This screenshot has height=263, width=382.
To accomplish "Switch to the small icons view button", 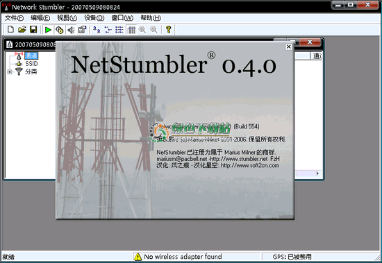I will coord(108,30).
